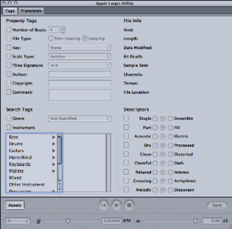
Task: Select the Tags tab
Action: [10, 11]
